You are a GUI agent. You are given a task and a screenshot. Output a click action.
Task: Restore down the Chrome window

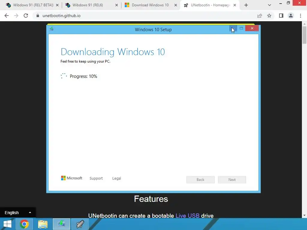tap(288, 3)
